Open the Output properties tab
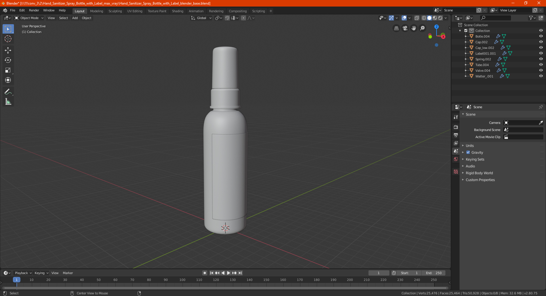Image resolution: width=546 pixels, height=296 pixels. click(x=456, y=135)
